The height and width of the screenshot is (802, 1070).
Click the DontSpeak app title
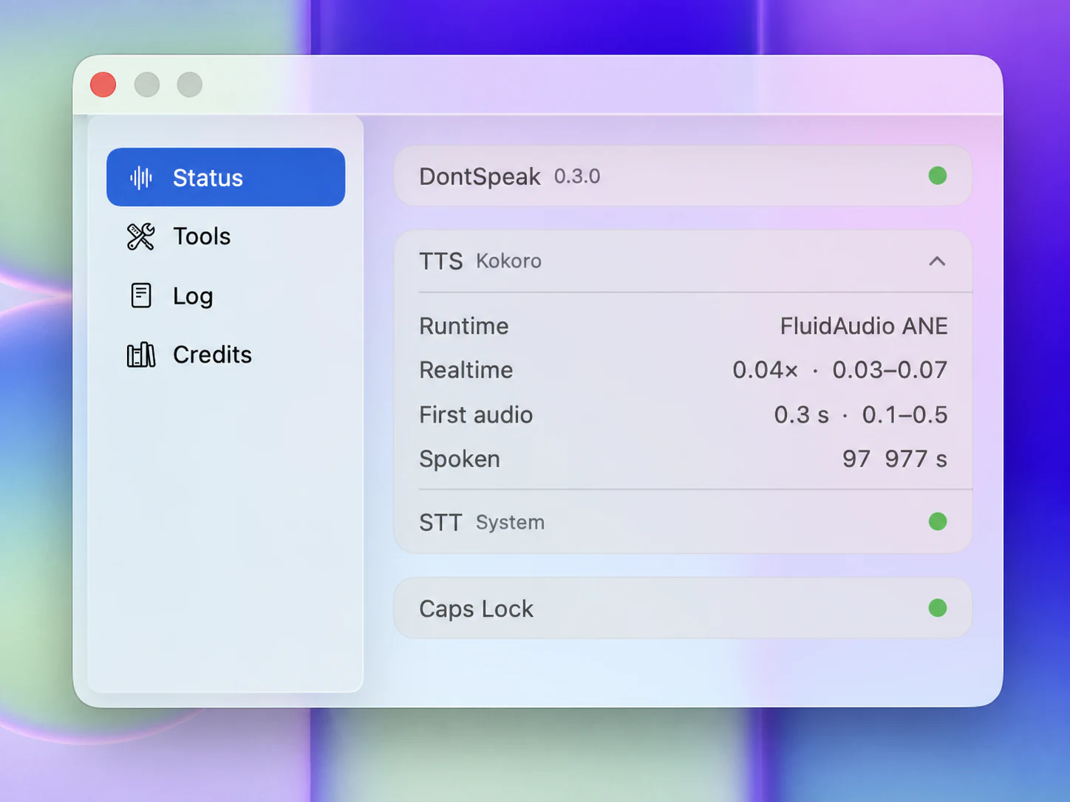(x=480, y=176)
